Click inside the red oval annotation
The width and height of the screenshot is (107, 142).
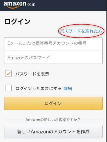click(81, 31)
